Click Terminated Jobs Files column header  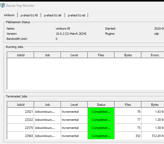[x=128, y=105]
